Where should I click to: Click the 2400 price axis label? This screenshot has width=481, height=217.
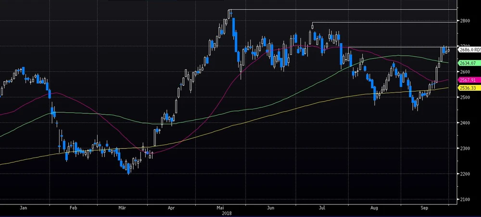[x=465, y=123]
